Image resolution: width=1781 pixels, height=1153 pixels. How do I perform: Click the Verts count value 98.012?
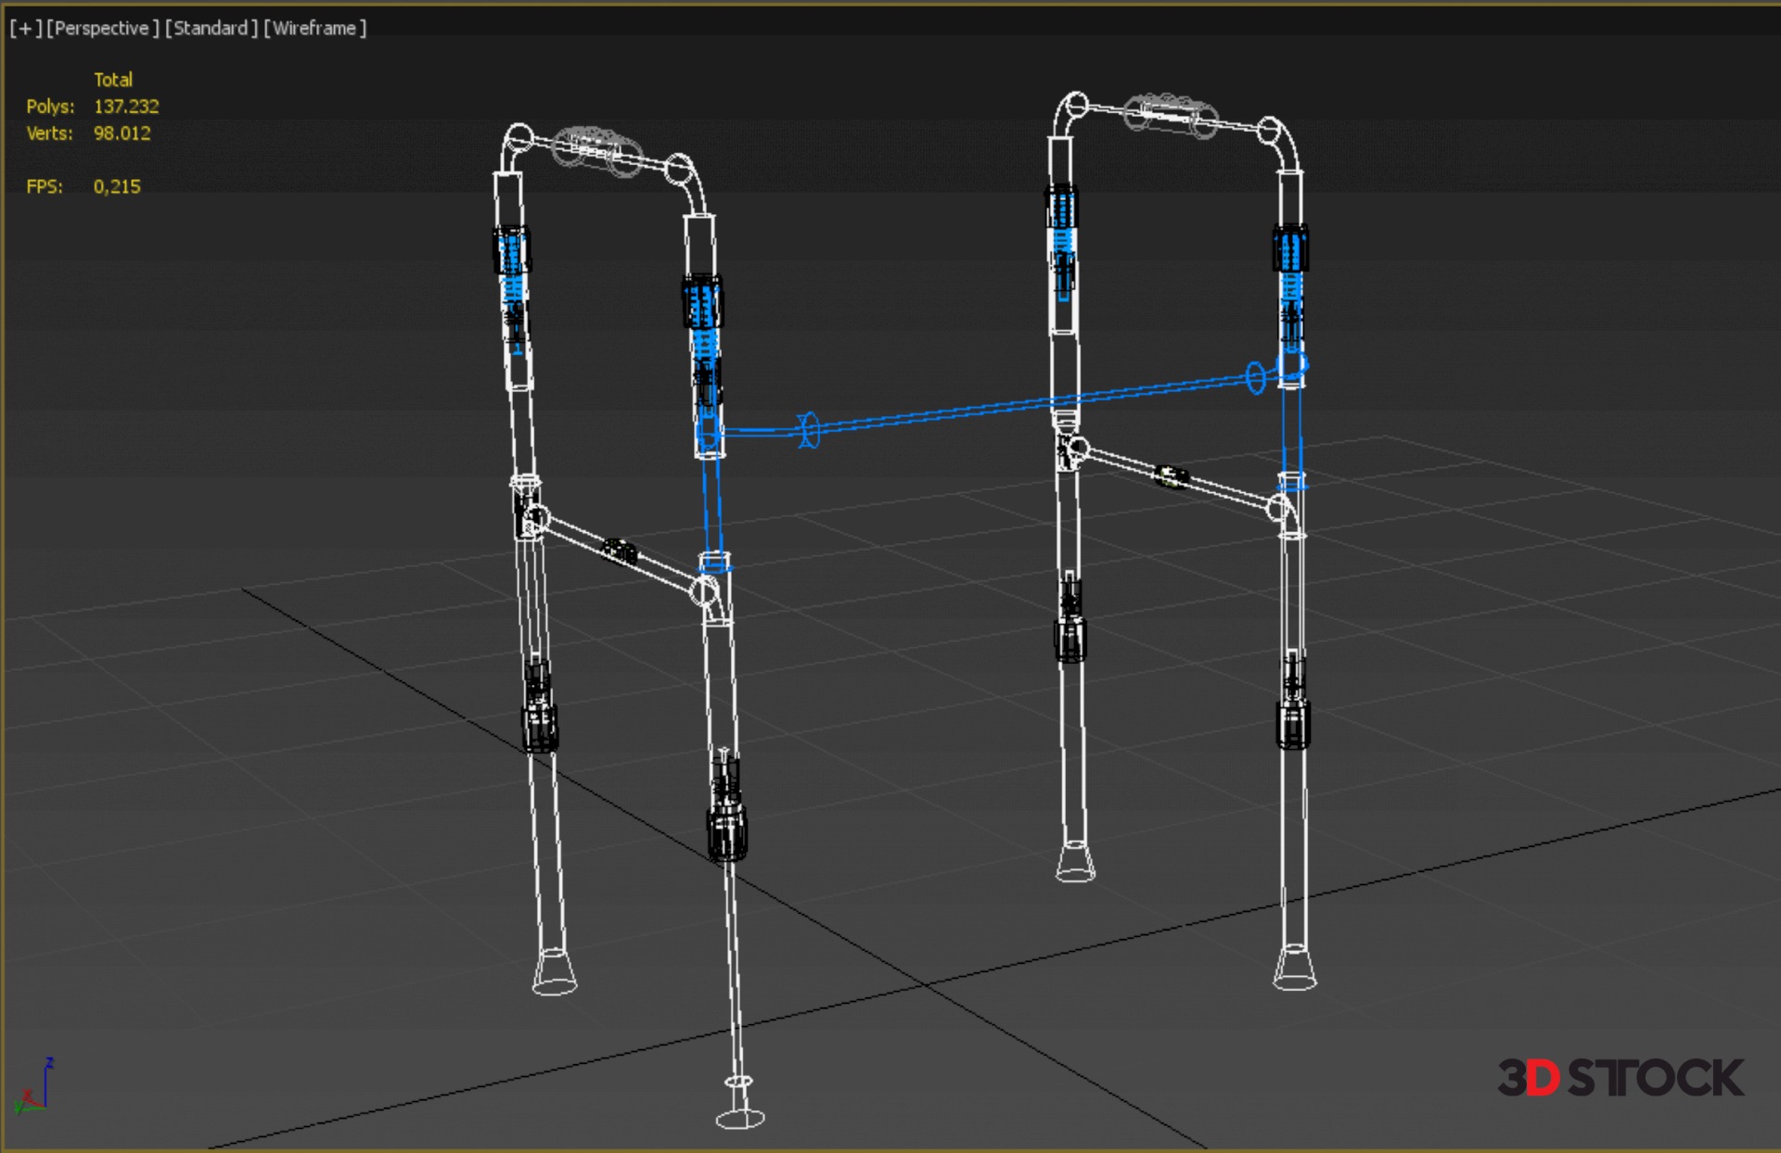click(122, 133)
